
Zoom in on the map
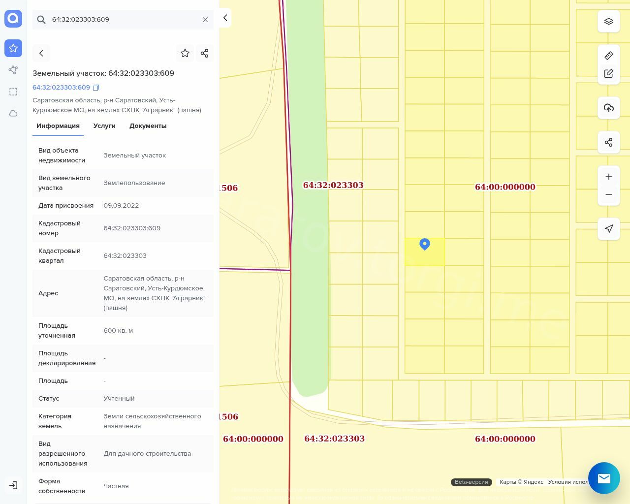point(608,177)
